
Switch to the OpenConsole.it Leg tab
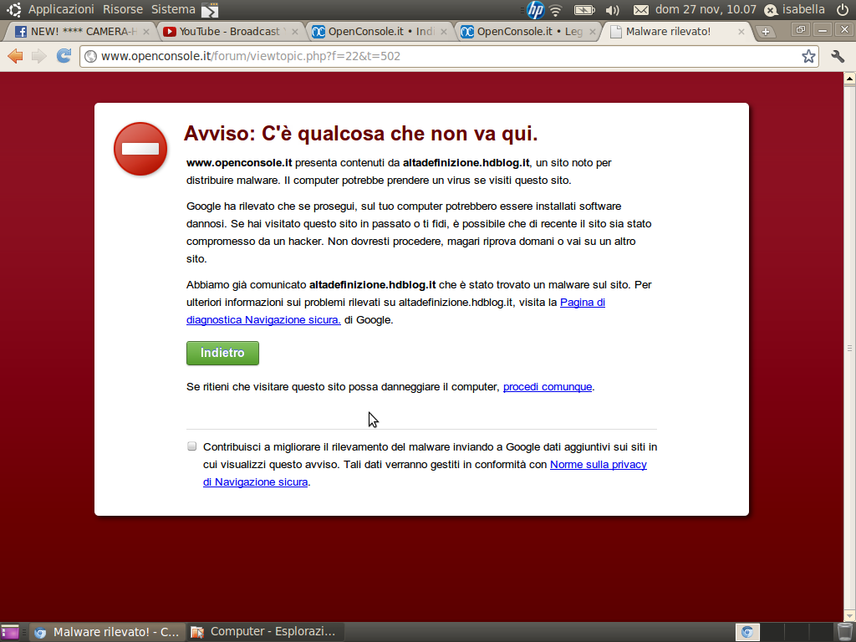pyautogui.click(x=528, y=32)
